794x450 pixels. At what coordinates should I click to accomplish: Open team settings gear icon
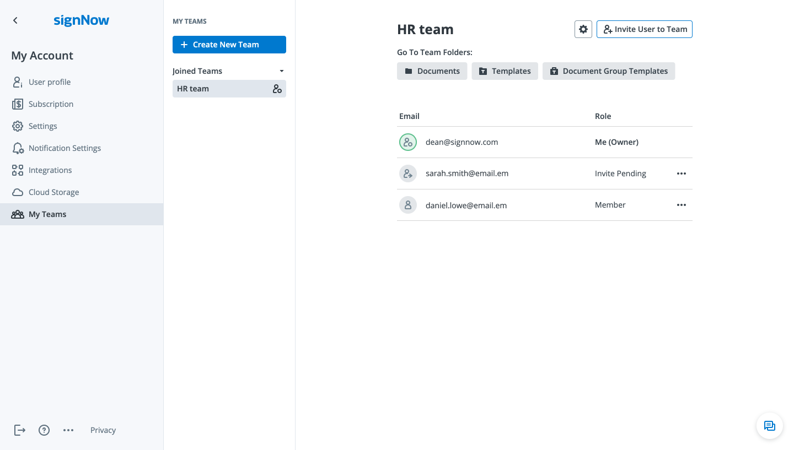tap(583, 29)
